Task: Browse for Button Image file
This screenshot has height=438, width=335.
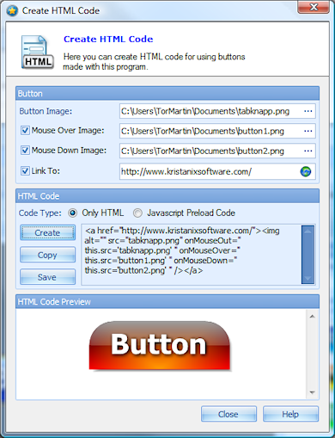Action: (308, 111)
